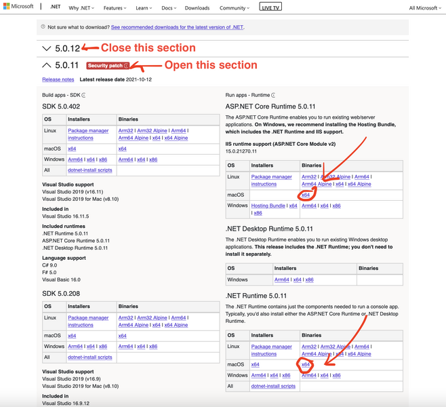The image size is (446, 407).
Task: Open ASP.NET Core Runtime Linux Package manager instructions
Action: click(272, 180)
